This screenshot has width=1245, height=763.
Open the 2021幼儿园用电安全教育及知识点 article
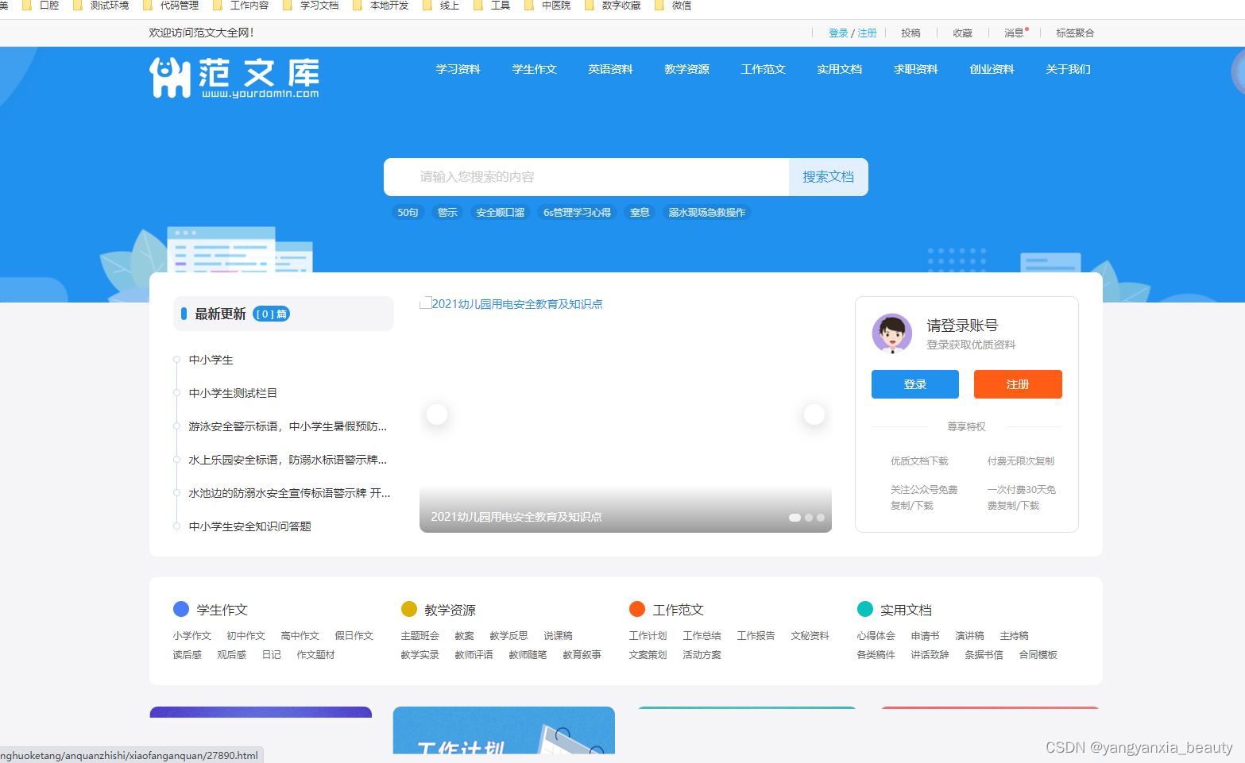pyautogui.click(x=517, y=303)
